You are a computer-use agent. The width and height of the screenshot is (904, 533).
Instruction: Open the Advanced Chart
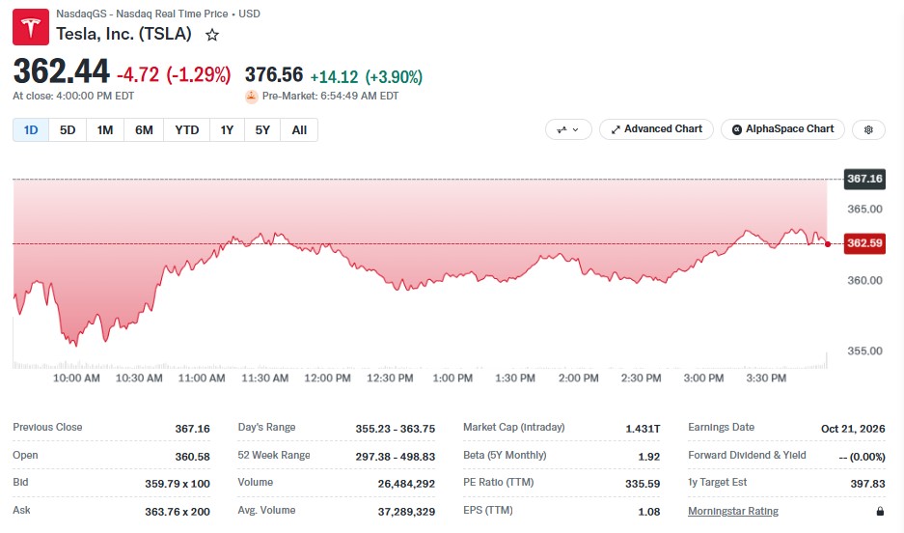click(x=656, y=129)
